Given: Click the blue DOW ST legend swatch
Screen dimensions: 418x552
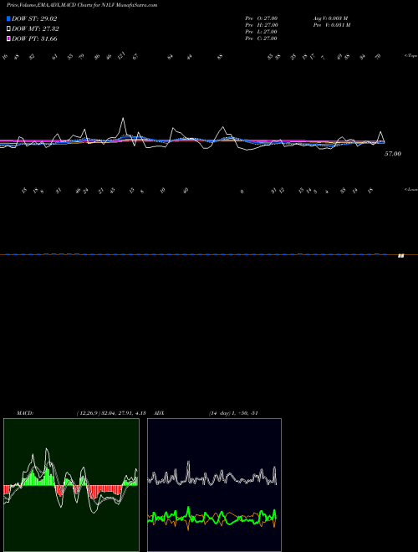Looking at the screenshot, I should coord(8,18).
